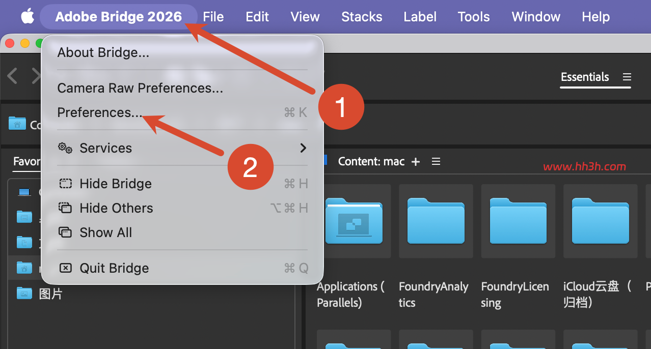Choose Quit Bridge
This screenshot has height=349, width=651.
point(182,268)
